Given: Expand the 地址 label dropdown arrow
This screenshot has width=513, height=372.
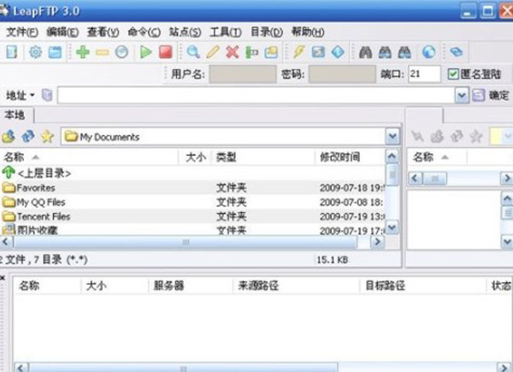Looking at the screenshot, I should point(32,95).
